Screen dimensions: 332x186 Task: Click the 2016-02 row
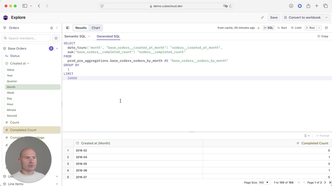pos(197,150)
